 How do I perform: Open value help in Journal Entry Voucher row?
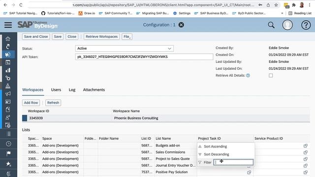[x=306, y=166]
